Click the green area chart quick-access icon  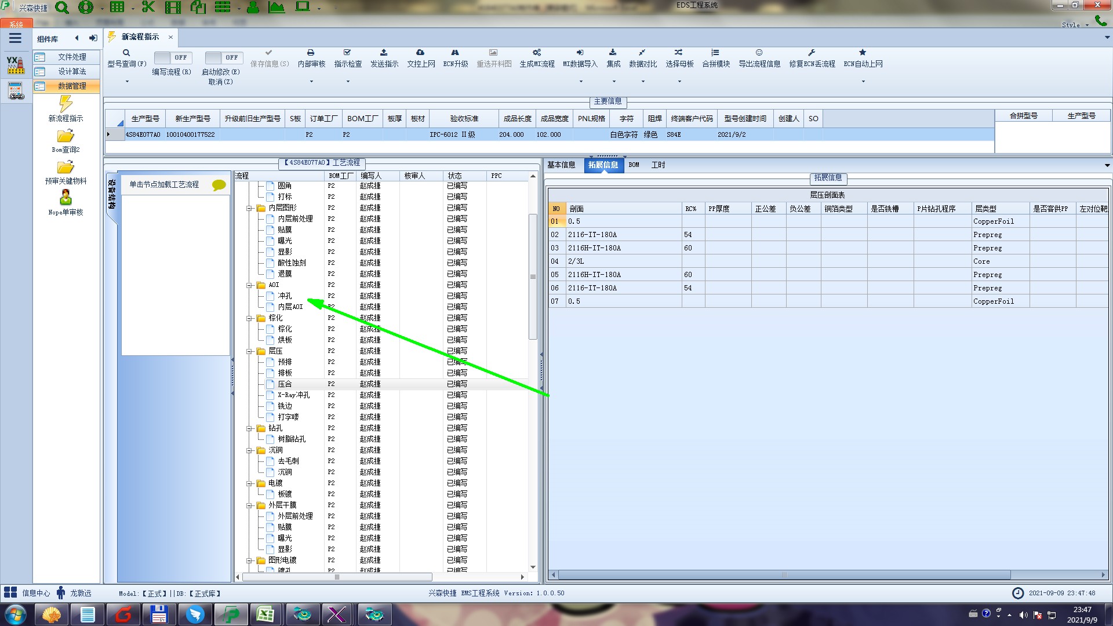(277, 8)
